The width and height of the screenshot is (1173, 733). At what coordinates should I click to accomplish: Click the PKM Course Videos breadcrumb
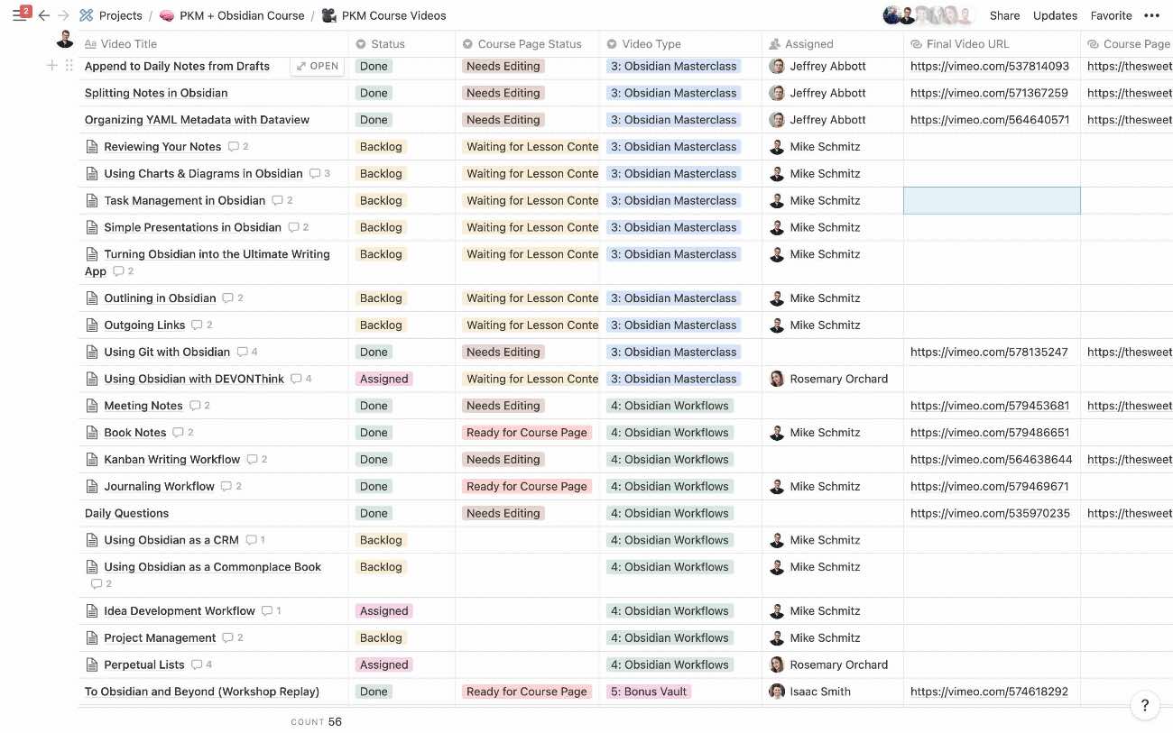(383, 15)
